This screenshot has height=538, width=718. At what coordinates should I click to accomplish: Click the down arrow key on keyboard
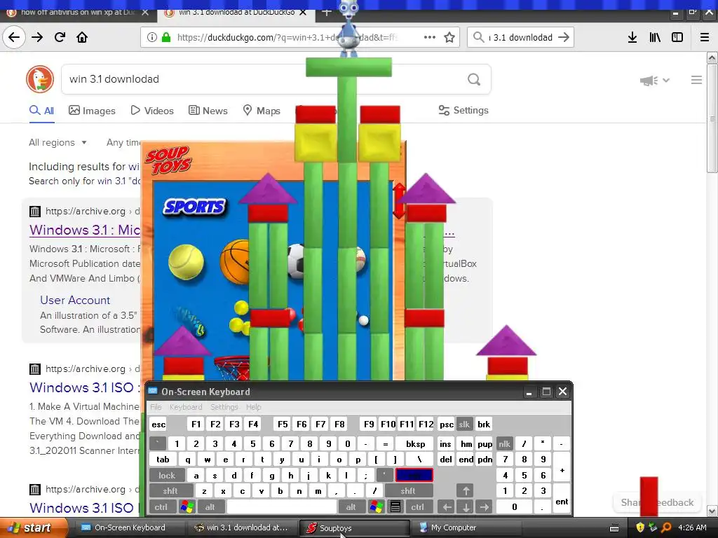466,507
